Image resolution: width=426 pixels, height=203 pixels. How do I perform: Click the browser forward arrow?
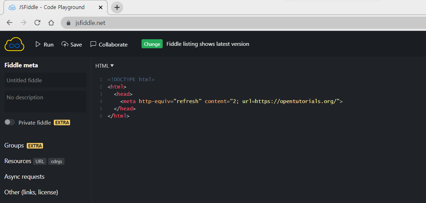coord(23,23)
